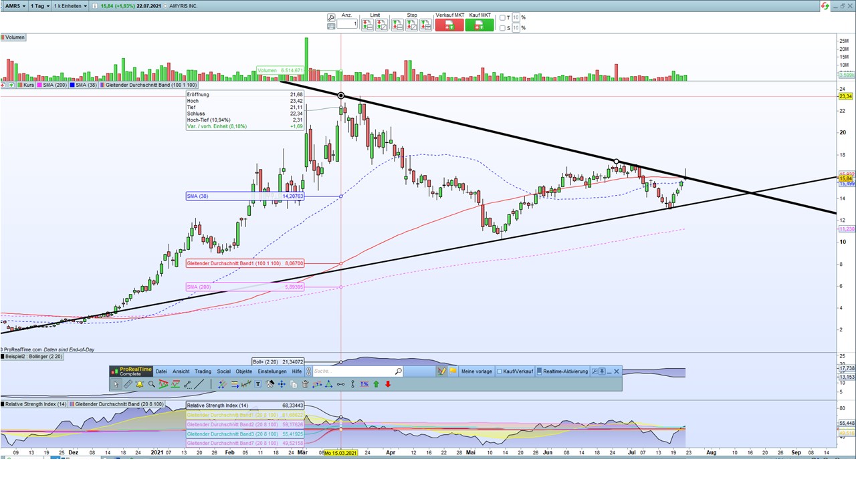Click the search magnifier in Suche field

coord(398,371)
